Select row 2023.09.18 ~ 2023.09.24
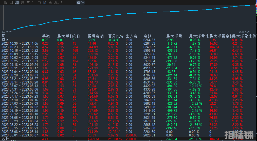This screenshot has width=257, height=141. [x=20, y=65]
